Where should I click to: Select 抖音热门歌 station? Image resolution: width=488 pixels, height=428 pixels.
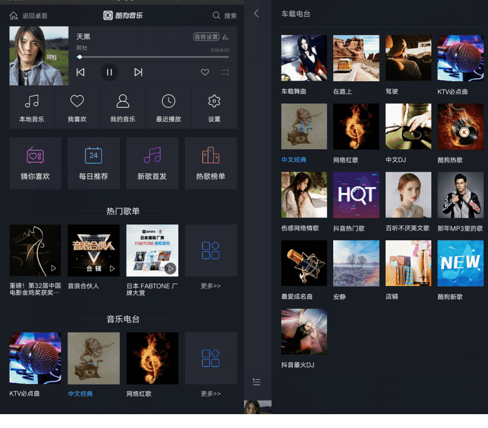(356, 194)
